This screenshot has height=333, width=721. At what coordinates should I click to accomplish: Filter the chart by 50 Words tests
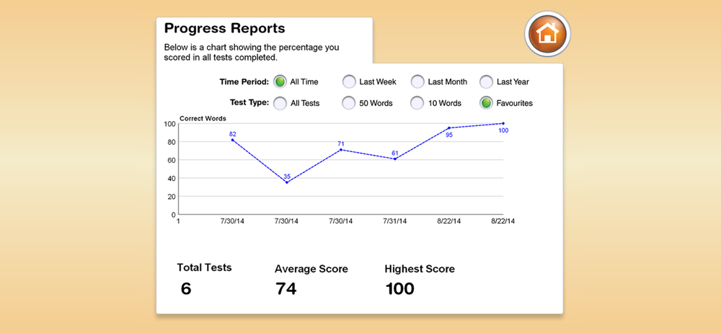(x=349, y=103)
